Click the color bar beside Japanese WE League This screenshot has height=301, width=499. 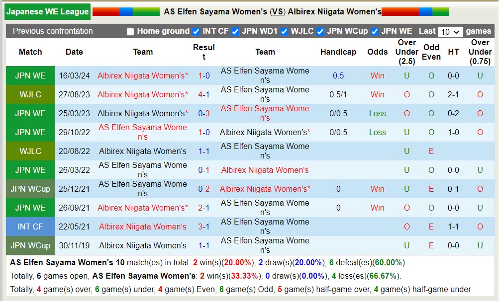pyautogui.click(x=126, y=11)
